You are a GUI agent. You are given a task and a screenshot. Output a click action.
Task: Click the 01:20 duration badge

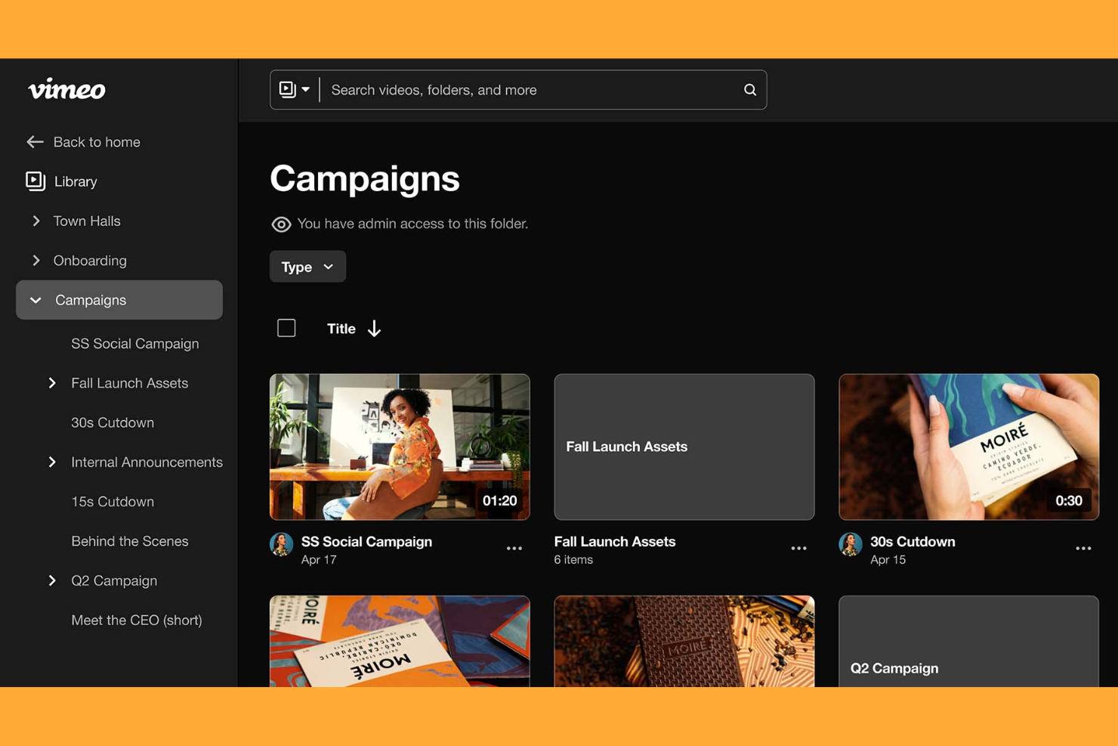(499, 500)
